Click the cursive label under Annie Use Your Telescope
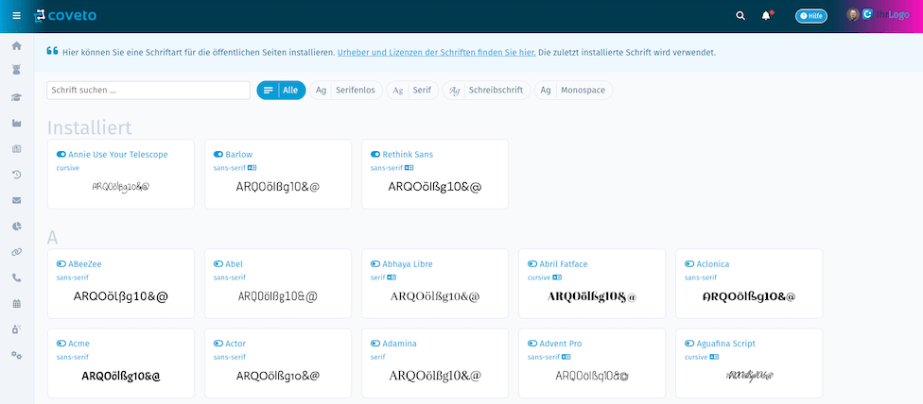The width and height of the screenshot is (923, 404). coord(68,168)
